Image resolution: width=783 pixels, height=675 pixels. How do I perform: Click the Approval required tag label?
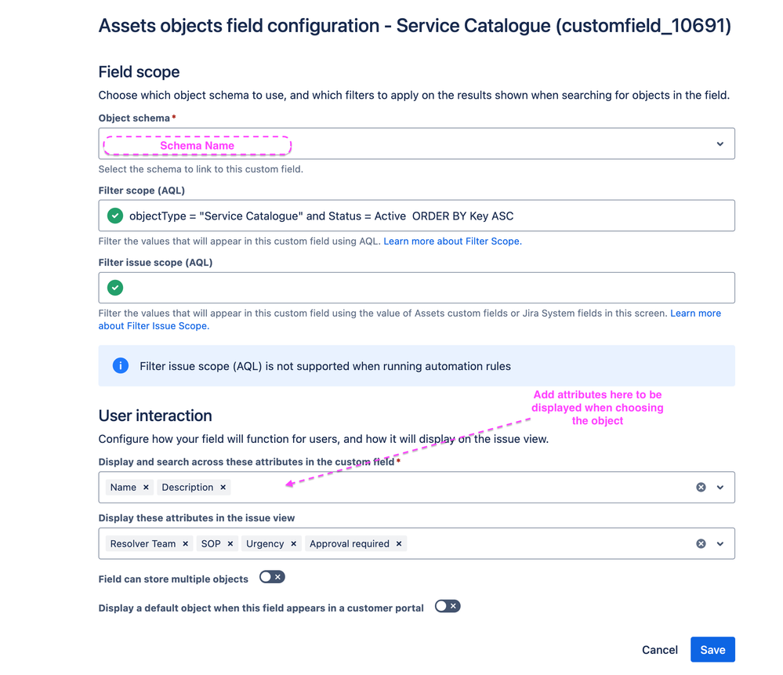click(349, 543)
